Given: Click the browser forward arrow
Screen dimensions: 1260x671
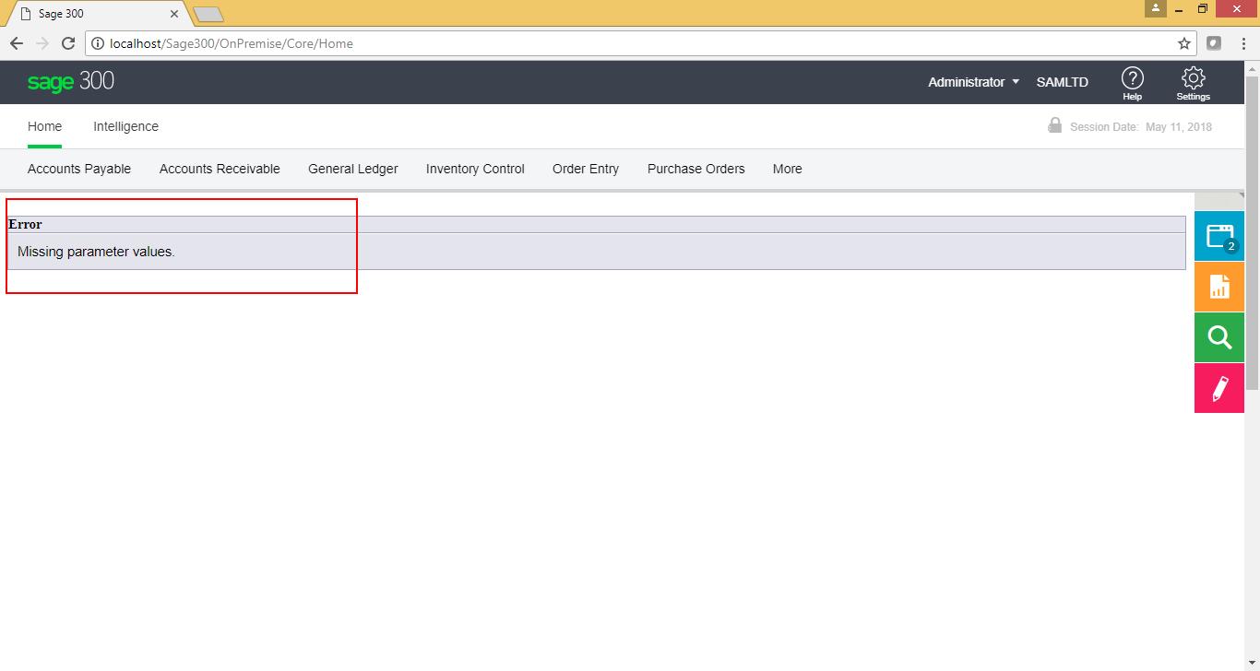Looking at the screenshot, I should tap(42, 43).
